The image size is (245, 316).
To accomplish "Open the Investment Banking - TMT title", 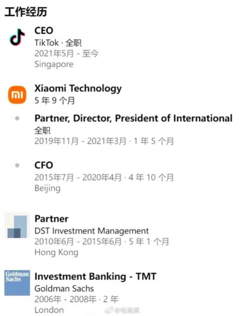I will point(95,276).
